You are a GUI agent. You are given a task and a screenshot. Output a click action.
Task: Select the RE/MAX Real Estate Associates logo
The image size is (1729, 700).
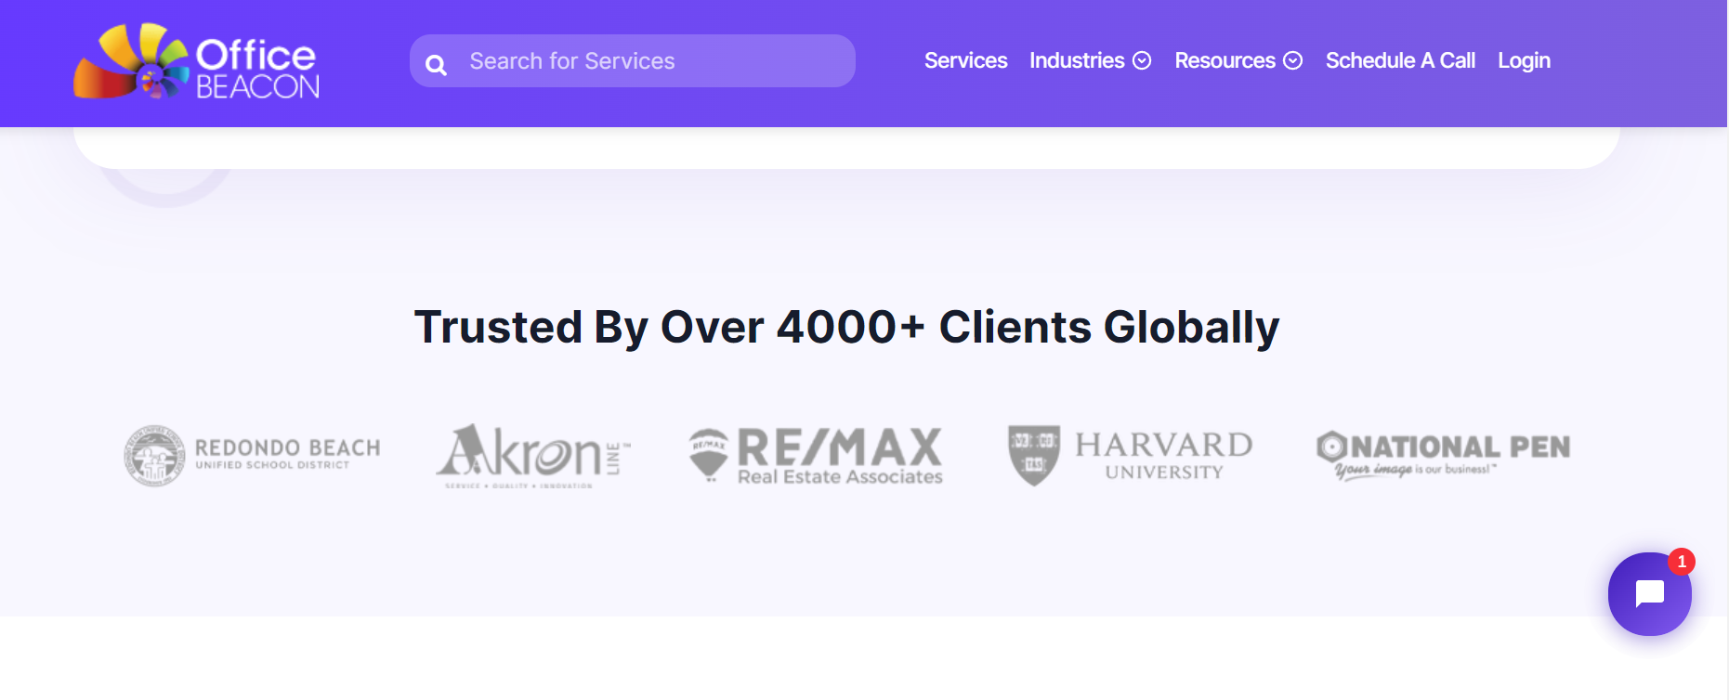816,456
